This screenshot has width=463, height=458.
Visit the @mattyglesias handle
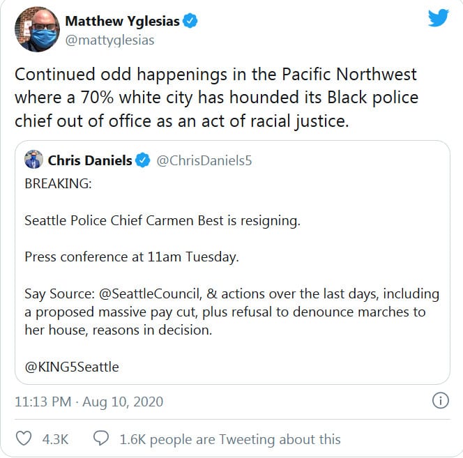pos(109,40)
